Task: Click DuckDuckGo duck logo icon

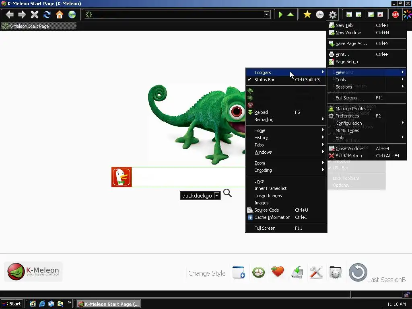Action: point(122,177)
